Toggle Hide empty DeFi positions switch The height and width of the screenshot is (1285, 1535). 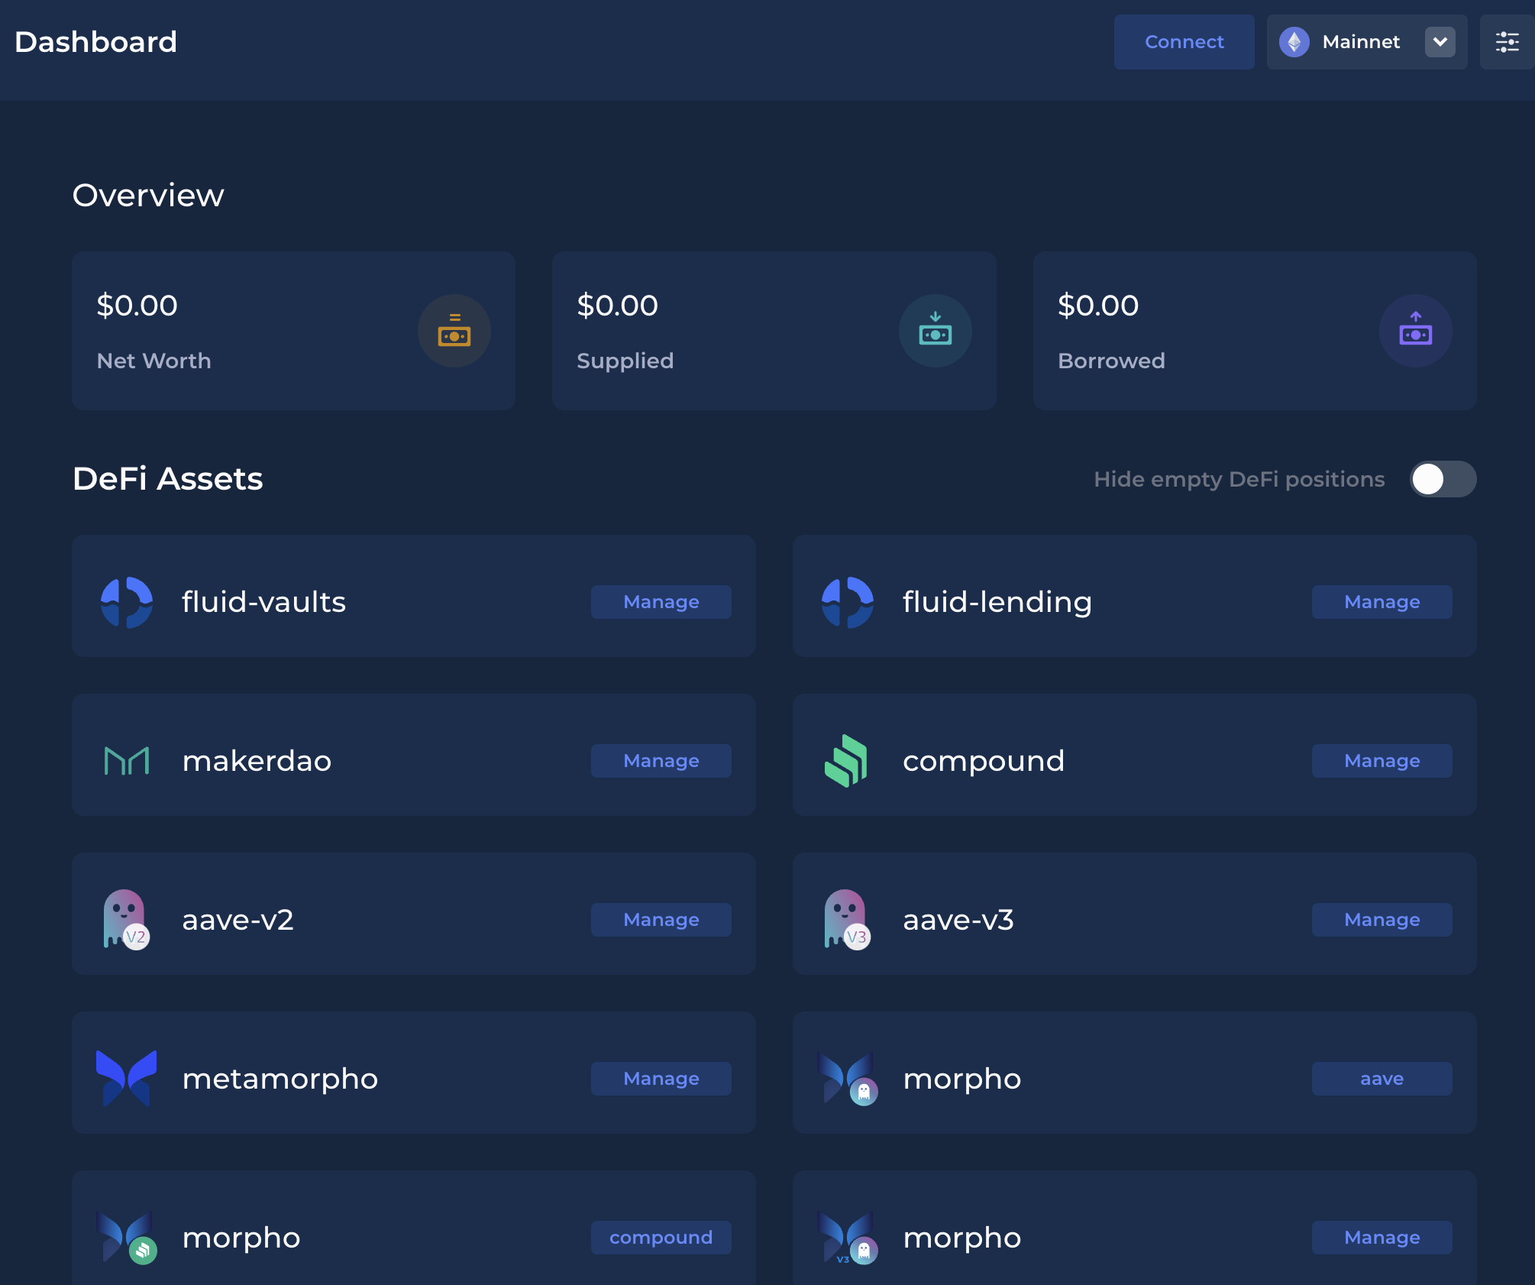(1443, 479)
